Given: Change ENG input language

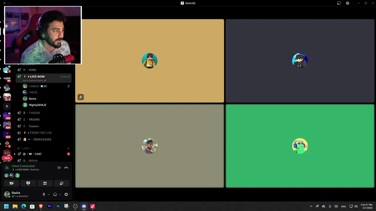Looking at the screenshot, I should [x=343, y=206].
